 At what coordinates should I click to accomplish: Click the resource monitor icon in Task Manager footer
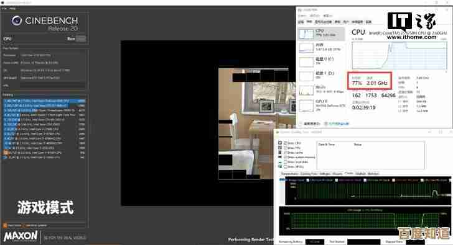[326, 124]
